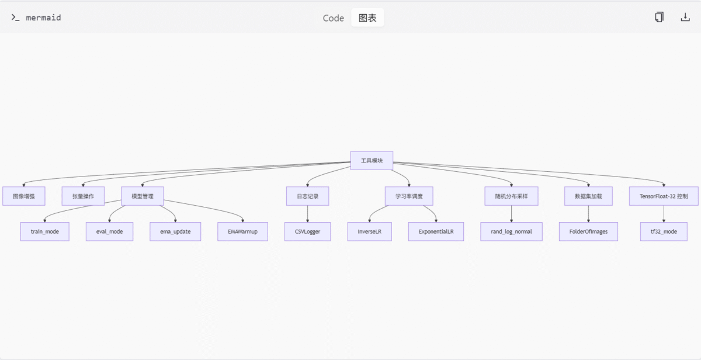Click the download diagram icon
Image resolution: width=701 pixels, height=360 pixels.
(685, 18)
